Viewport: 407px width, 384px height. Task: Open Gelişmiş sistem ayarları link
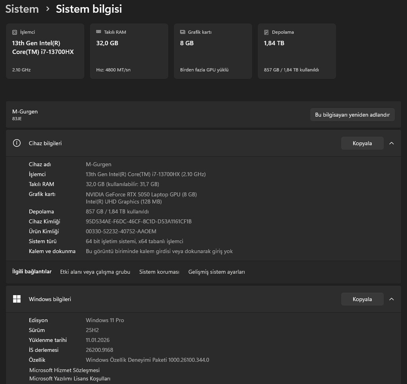(217, 272)
